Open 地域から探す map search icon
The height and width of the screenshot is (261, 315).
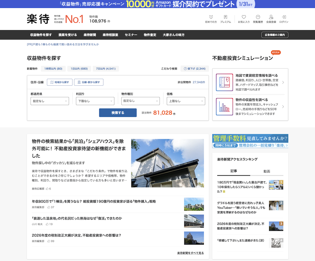coord(60,82)
